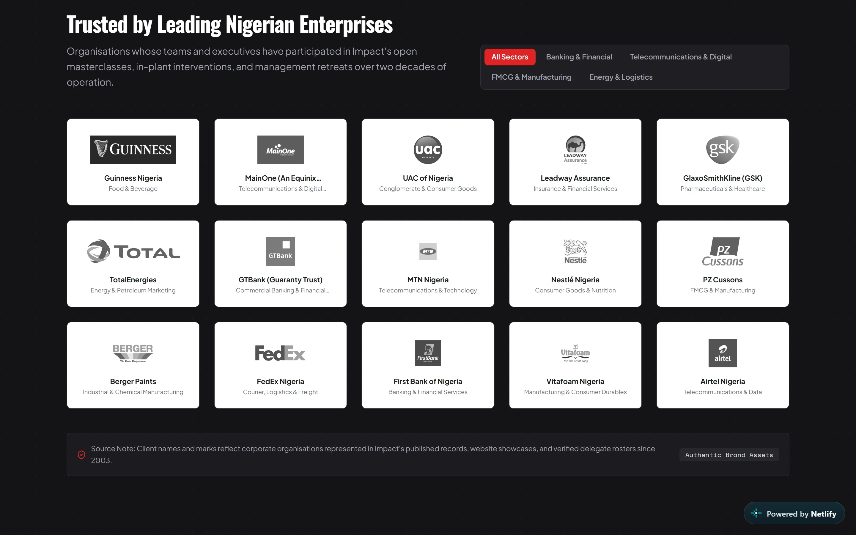Click the MTN Nigeria title
The width and height of the screenshot is (856, 535).
coord(428,279)
